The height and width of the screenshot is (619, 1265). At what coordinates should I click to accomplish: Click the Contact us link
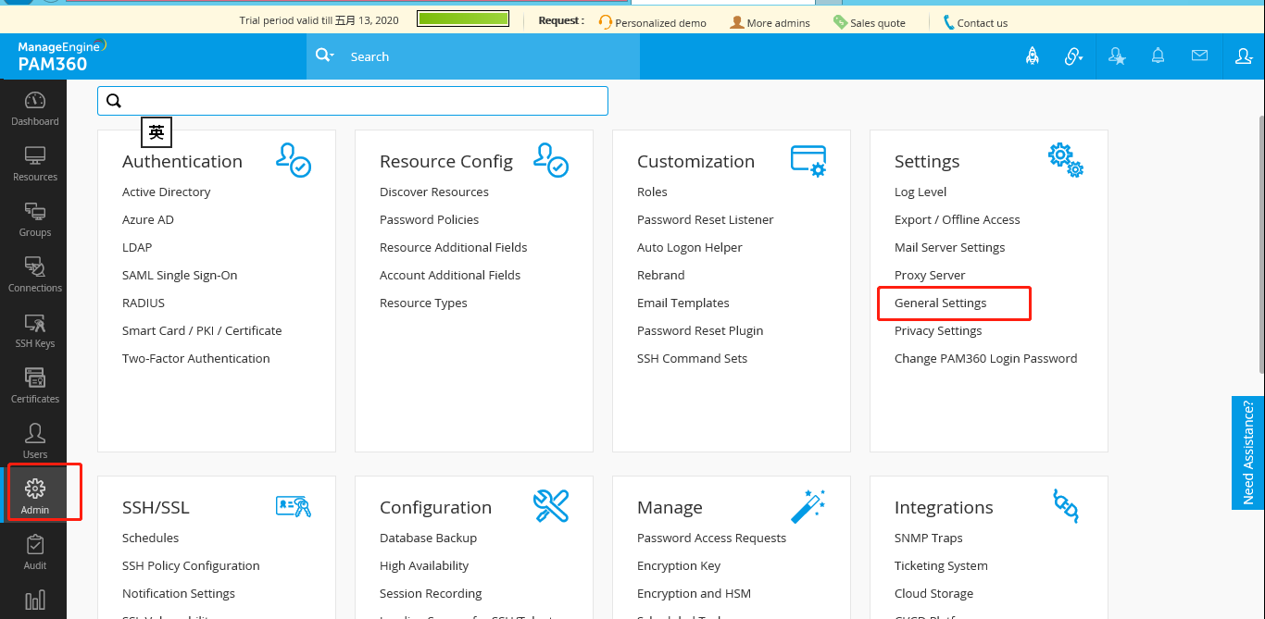(975, 22)
